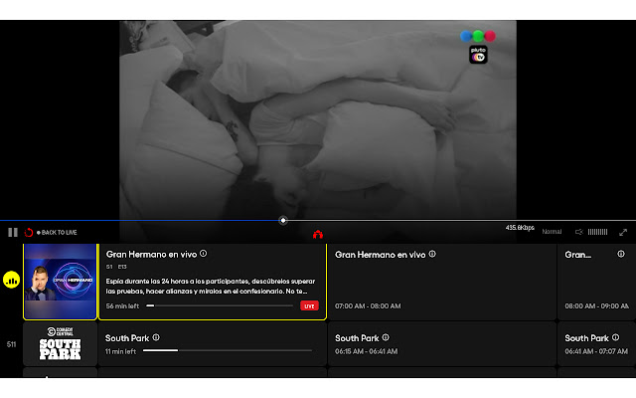This screenshot has width=636, height=398.
Task: Show info for current Gran Hermano en vivo
Action: (x=203, y=254)
